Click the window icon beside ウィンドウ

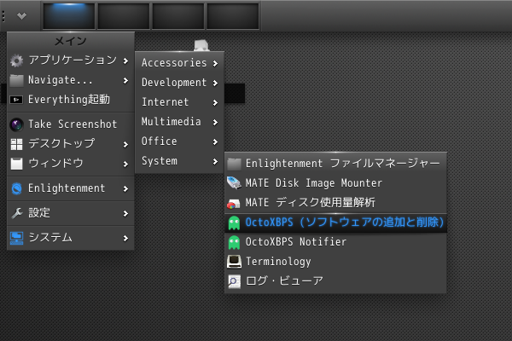[x=17, y=164]
